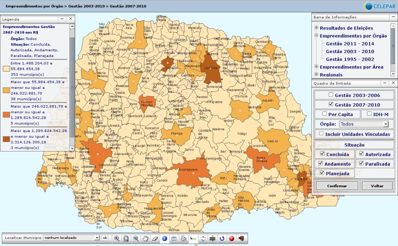This screenshot has height=246, width=398.
Task: Click the zoom in magnifier tool
Action: coord(117,238)
